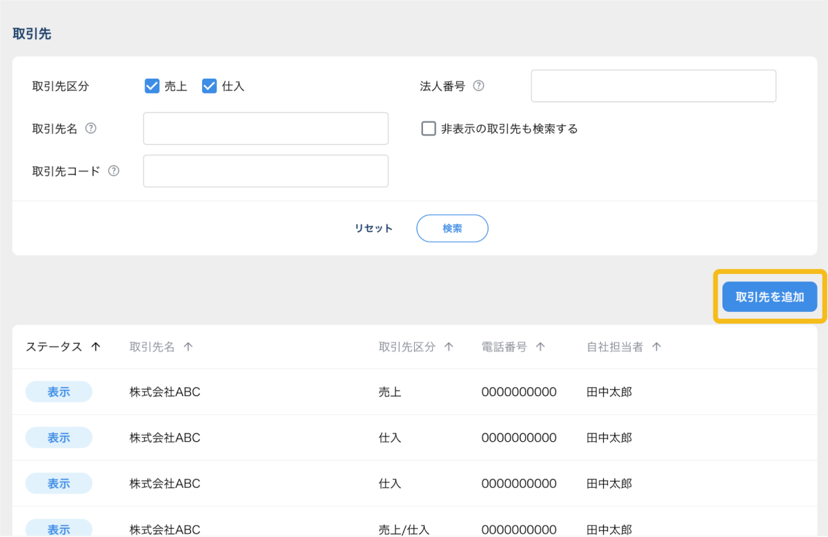
Task: Enable 非表示の取引先も検索する checkbox
Action: tap(429, 128)
